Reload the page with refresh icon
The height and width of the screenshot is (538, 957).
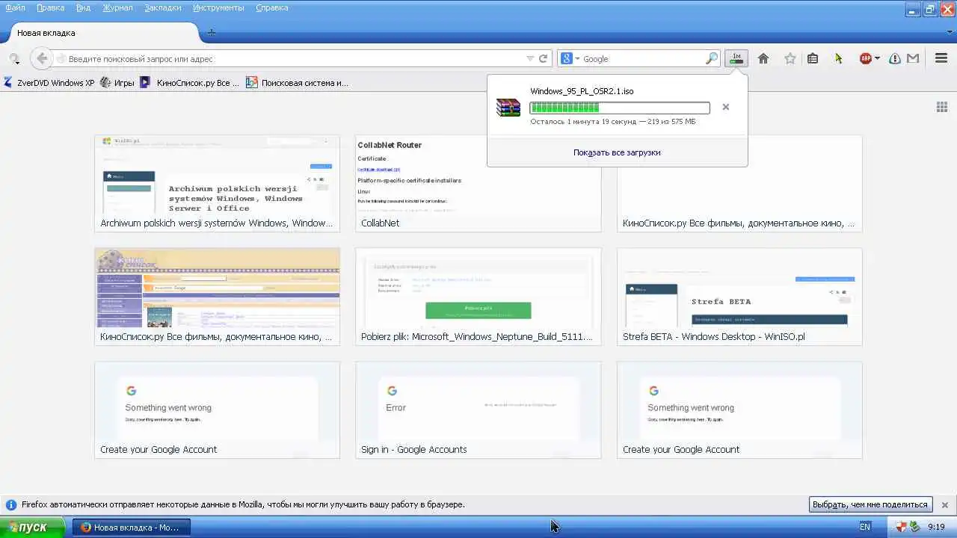coord(544,58)
